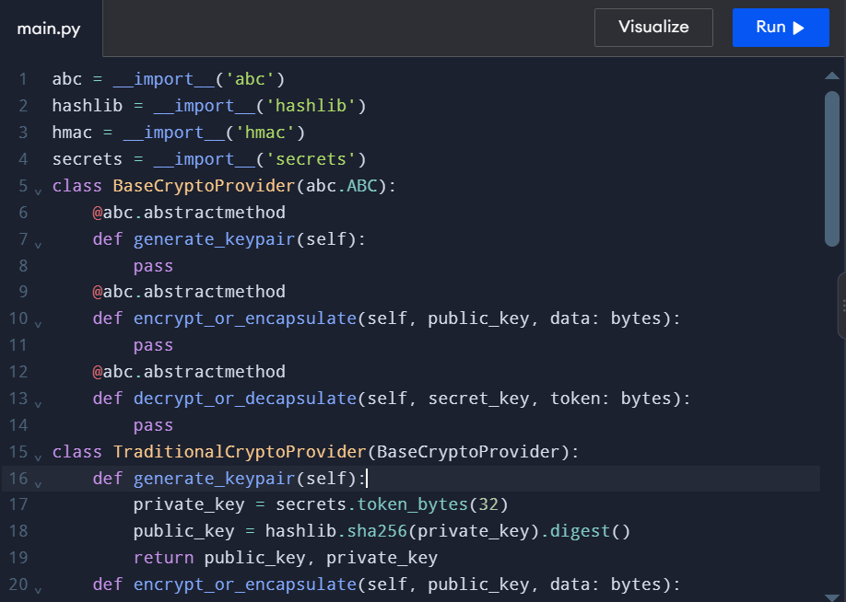Viewport: 846px width, 602px height.
Task: Click decrypt_or_decapsulate method name on line 13
Action: 245,399
